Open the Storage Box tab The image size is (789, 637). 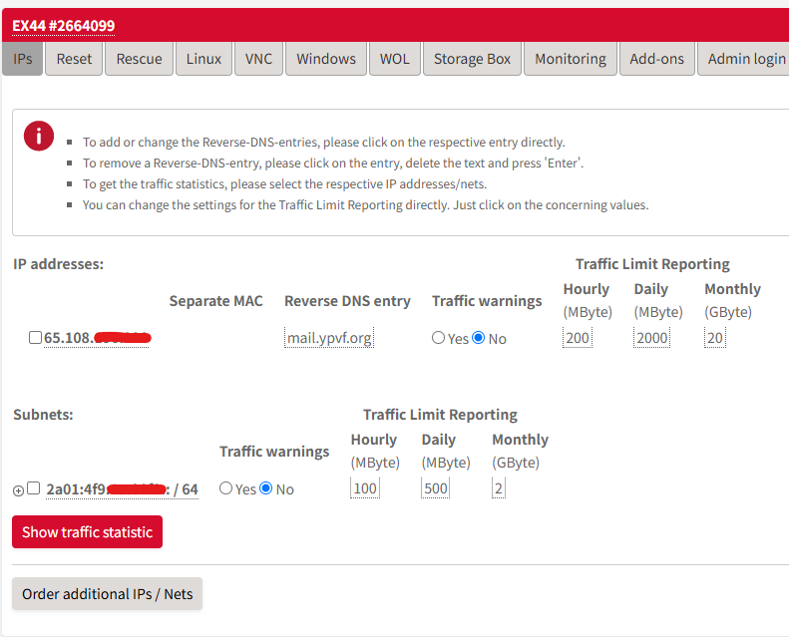(472, 59)
